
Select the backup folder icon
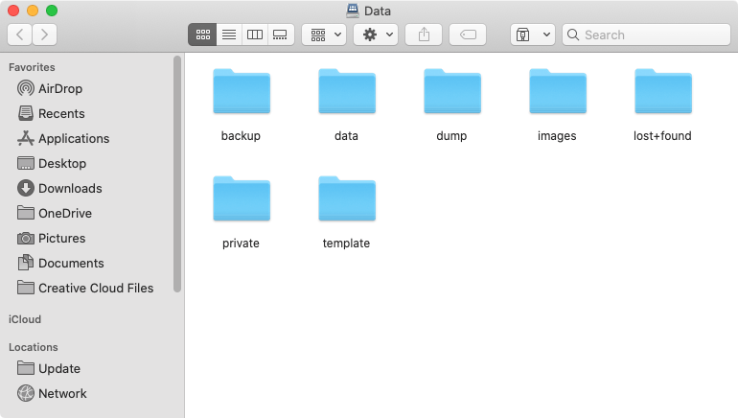[241, 92]
